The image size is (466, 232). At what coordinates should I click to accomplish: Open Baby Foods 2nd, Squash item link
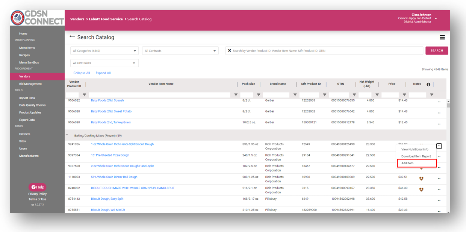[x=107, y=100]
